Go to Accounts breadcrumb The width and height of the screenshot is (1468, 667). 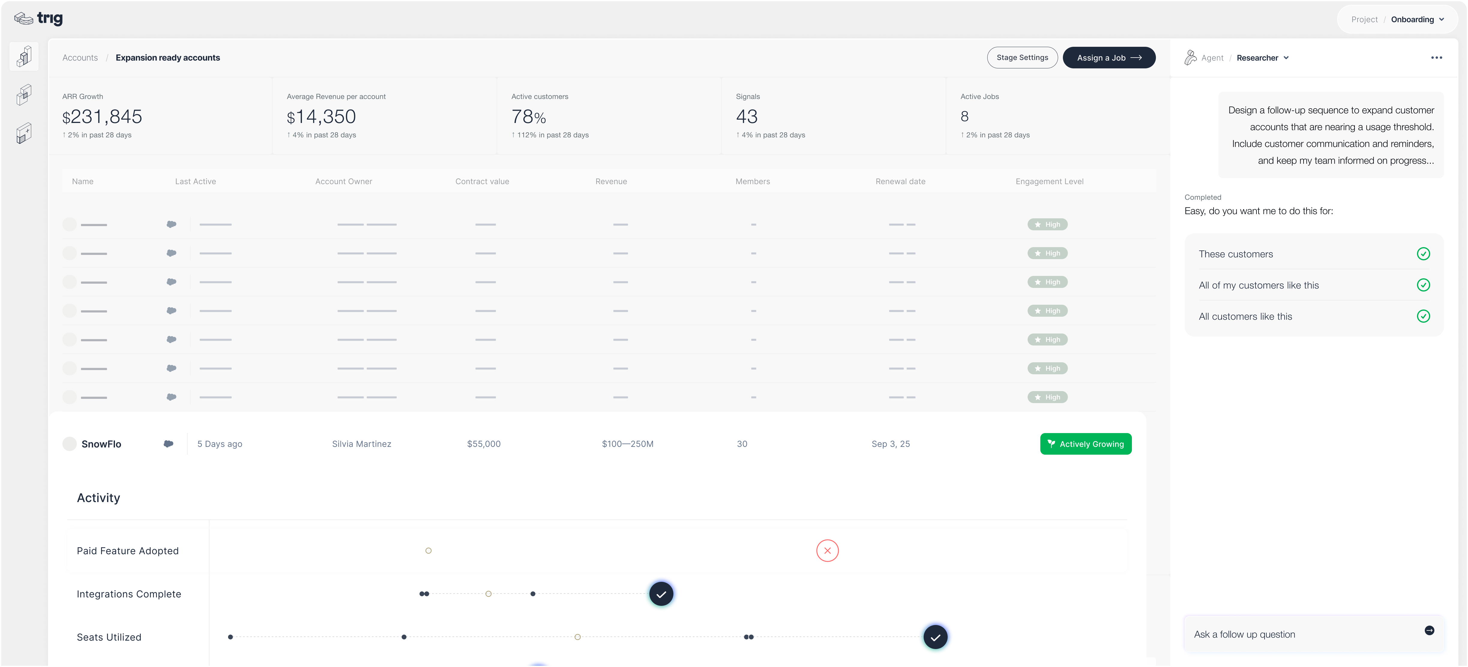(x=80, y=58)
